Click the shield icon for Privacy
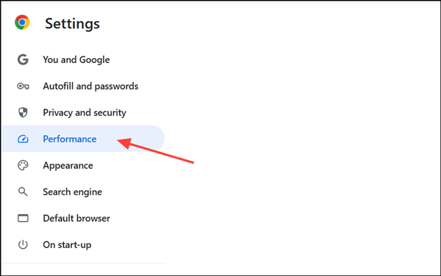This screenshot has height=276, width=441. point(23,112)
